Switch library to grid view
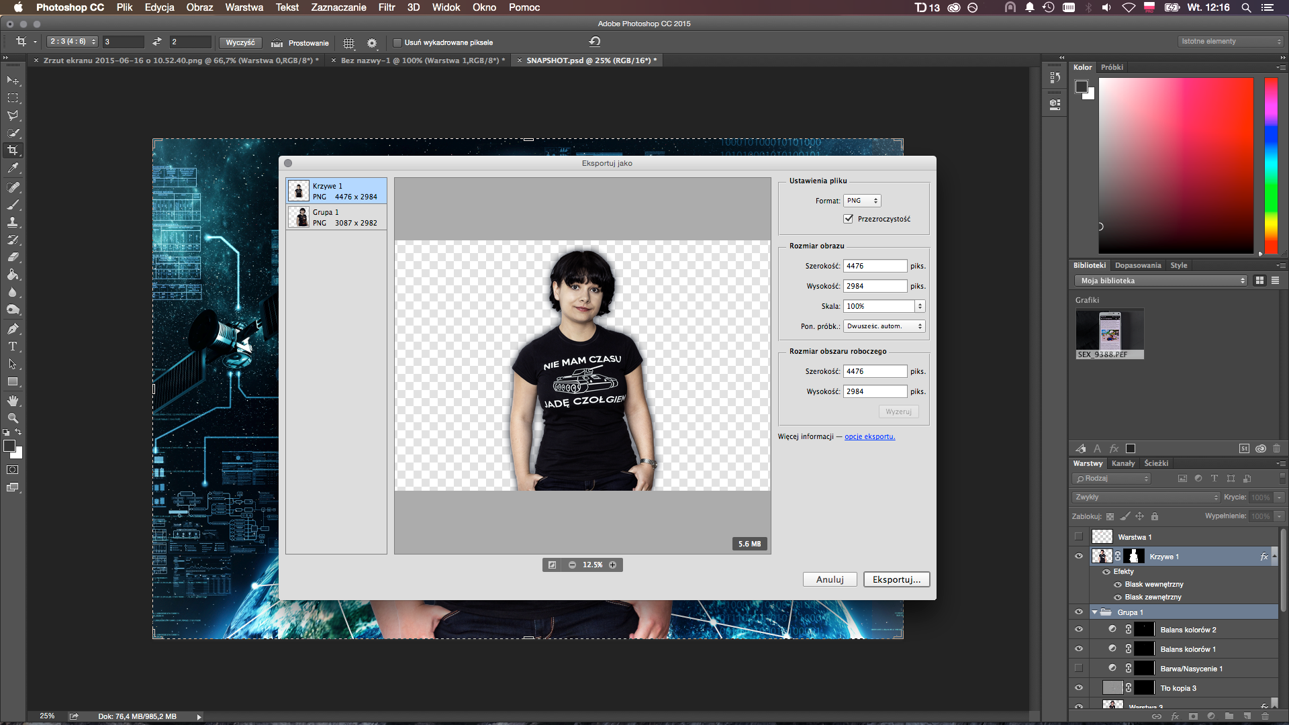The image size is (1289, 725). click(x=1259, y=281)
